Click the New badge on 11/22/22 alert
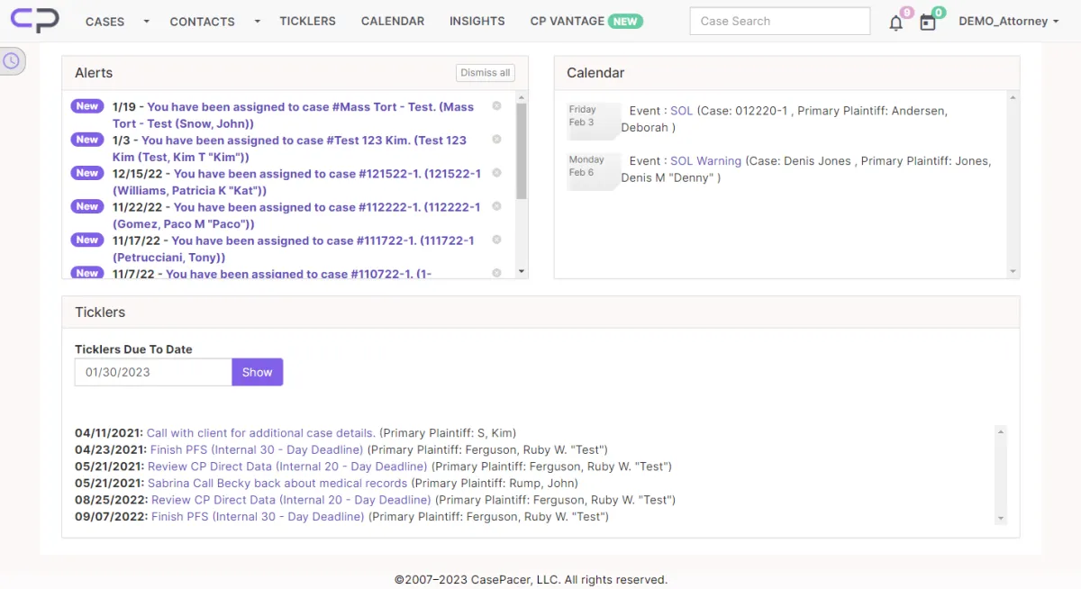This screenshot has width=1081, height=589. (x=87, y=206)
